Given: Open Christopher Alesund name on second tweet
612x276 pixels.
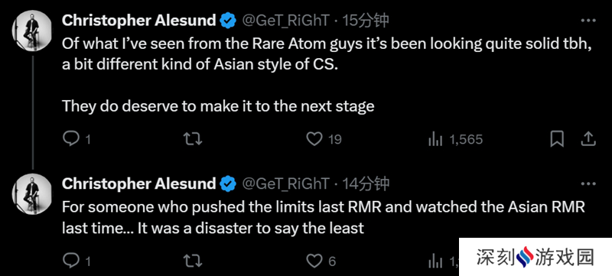Looking at the screenshot, I should (138, 183).
